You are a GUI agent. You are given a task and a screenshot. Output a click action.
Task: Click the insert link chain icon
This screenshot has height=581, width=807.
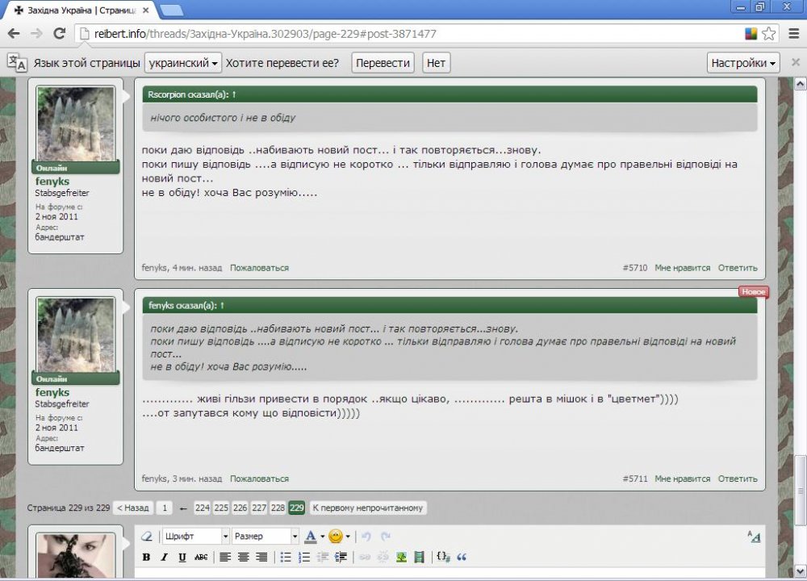click(x=365, y=557)
